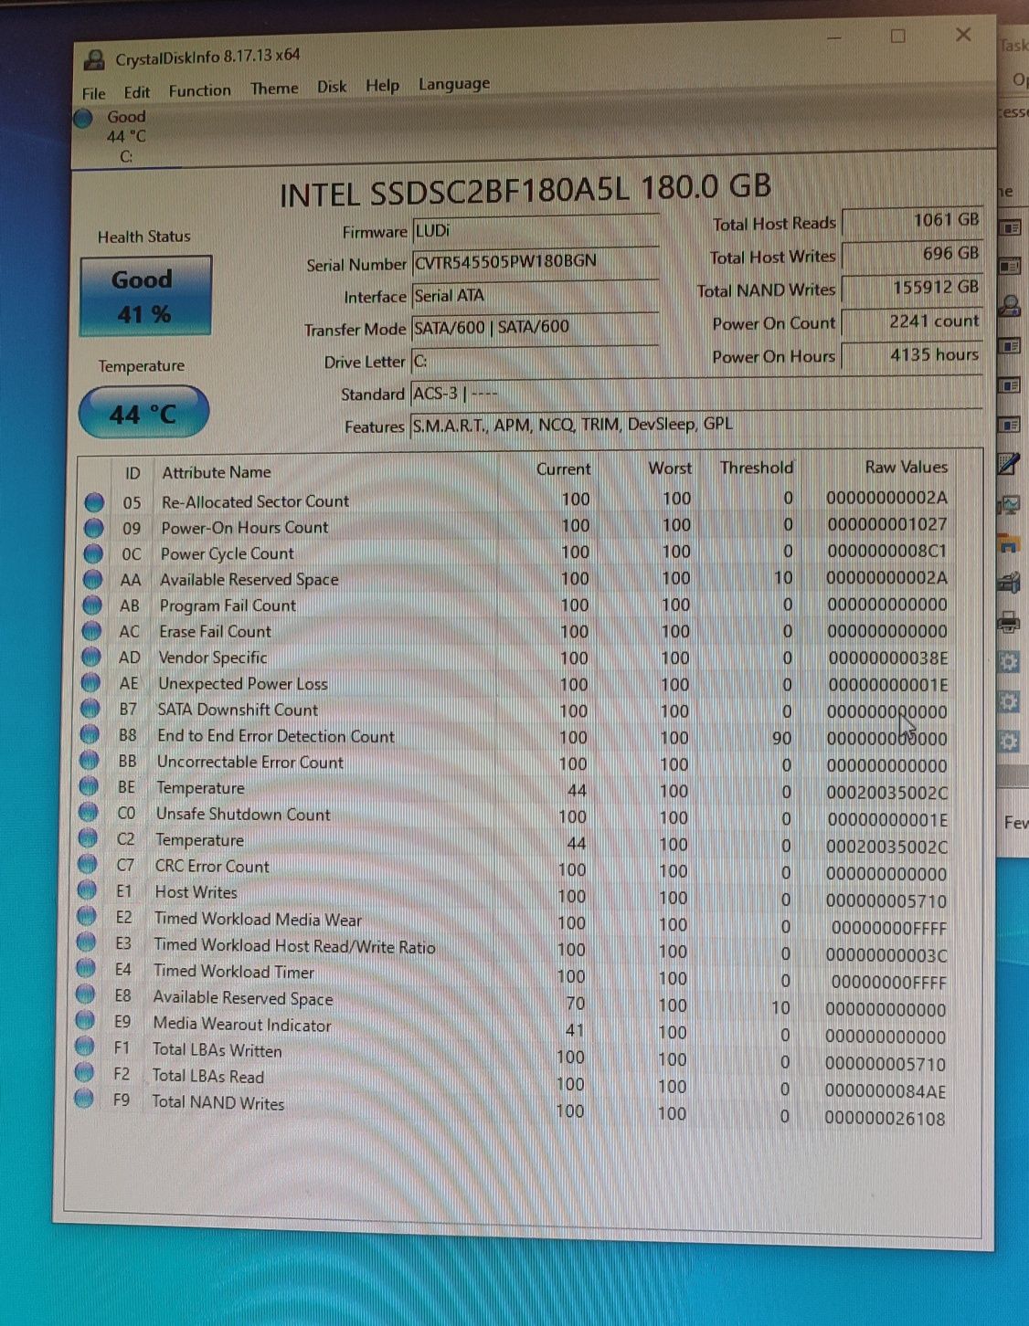Click raw value 0000000084AE
The width and height of the screenshot is (1029, 1326).
886,1091
